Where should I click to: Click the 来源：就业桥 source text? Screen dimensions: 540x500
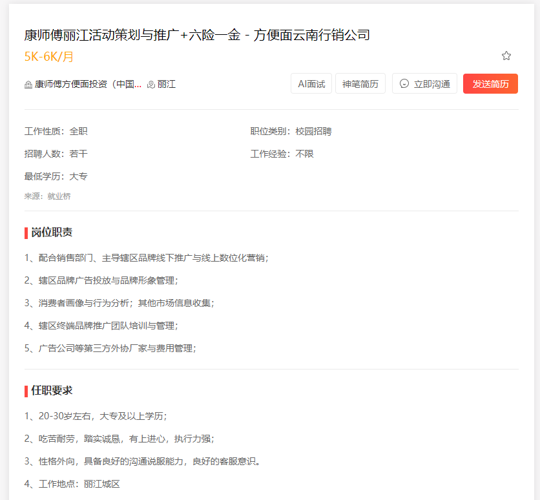(48, 196)
